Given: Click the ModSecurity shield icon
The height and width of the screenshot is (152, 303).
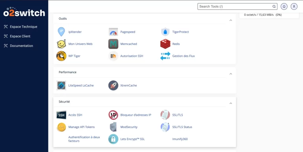Looking at the screenshot, I should pyautogui.click(x=113, y=127).
